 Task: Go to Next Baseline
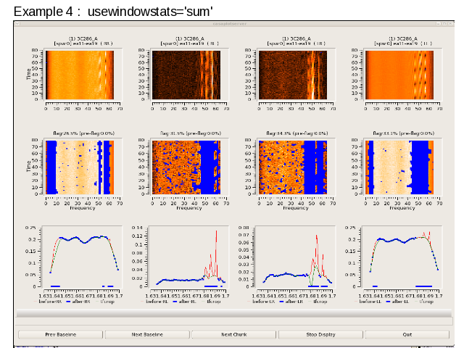(147, 334)
